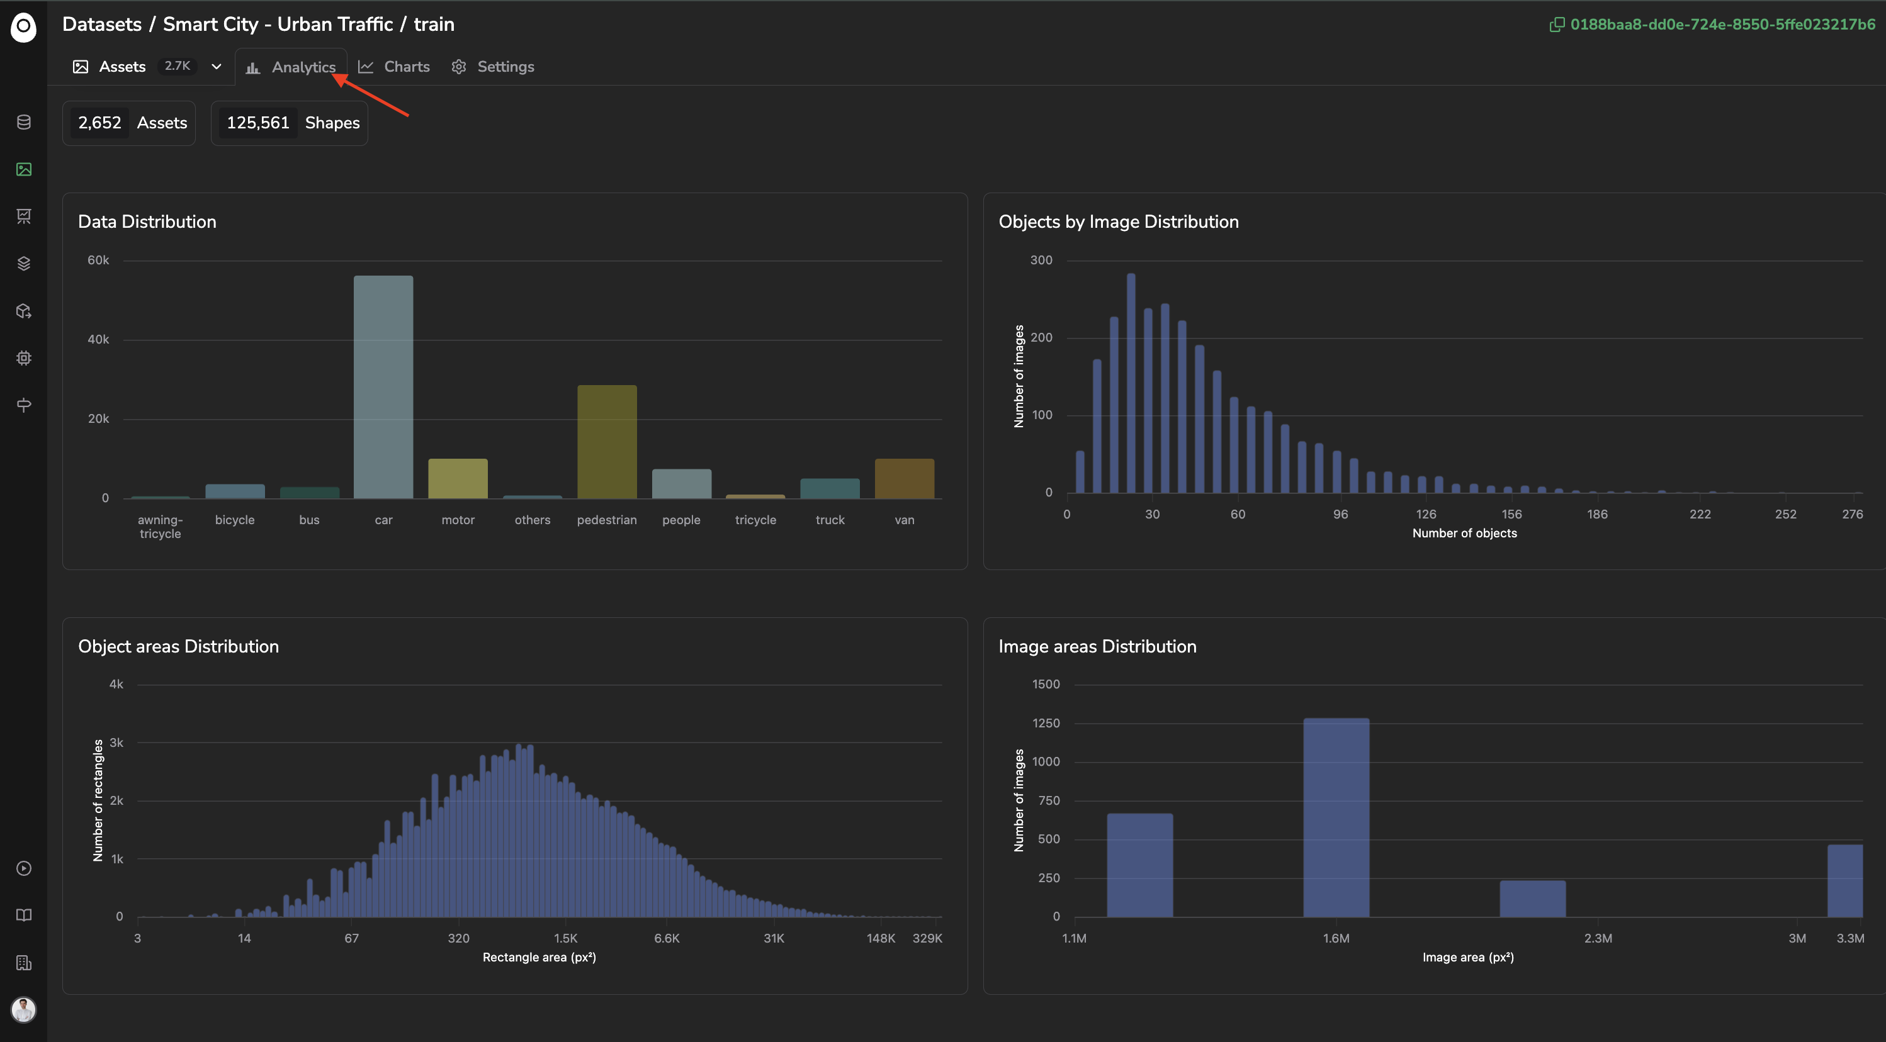Open the signpost sidebar icon
The height and width of the screenshot is (1042, 1886).
click(23, 405)
